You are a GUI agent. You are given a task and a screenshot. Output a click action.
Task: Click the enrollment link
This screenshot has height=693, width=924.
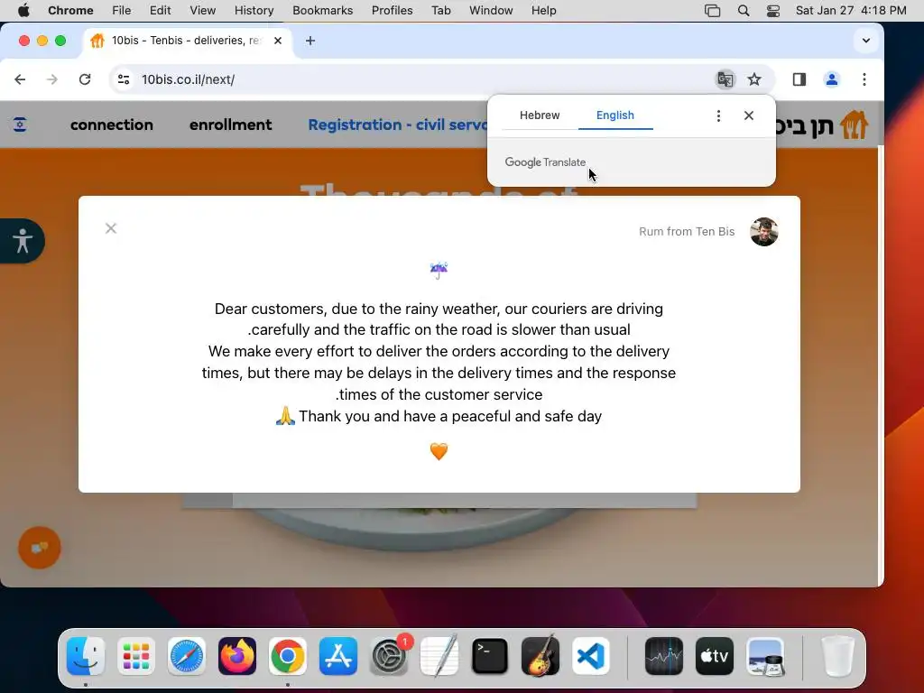230,125
